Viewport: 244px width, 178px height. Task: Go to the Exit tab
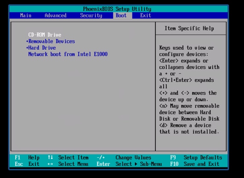(x=146, y=16)
